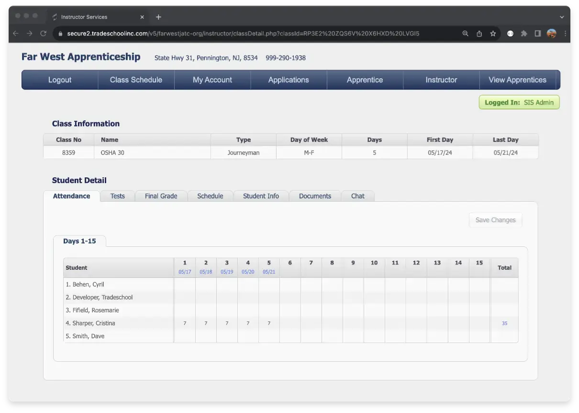Screen dimensions: 579x413
Task: Open the Student Info tab
Action: click(x=261, y=196)
